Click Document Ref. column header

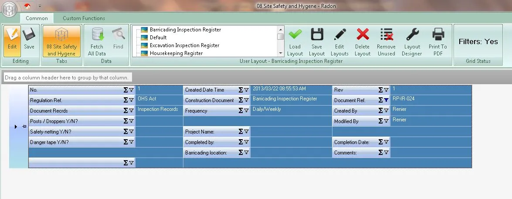coord(361,100)
